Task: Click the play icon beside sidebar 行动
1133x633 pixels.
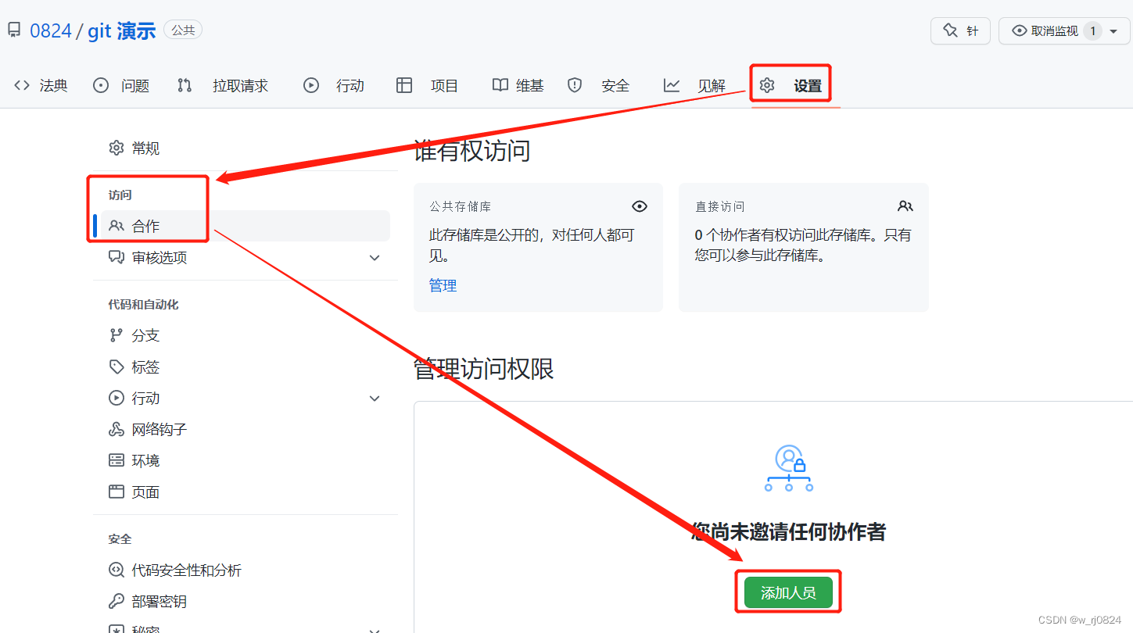Action: coord(117,398)
